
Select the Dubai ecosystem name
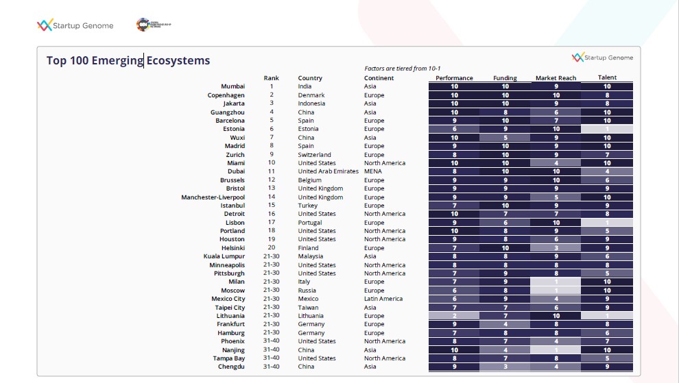pyautogui.click(x=237, y=171)
